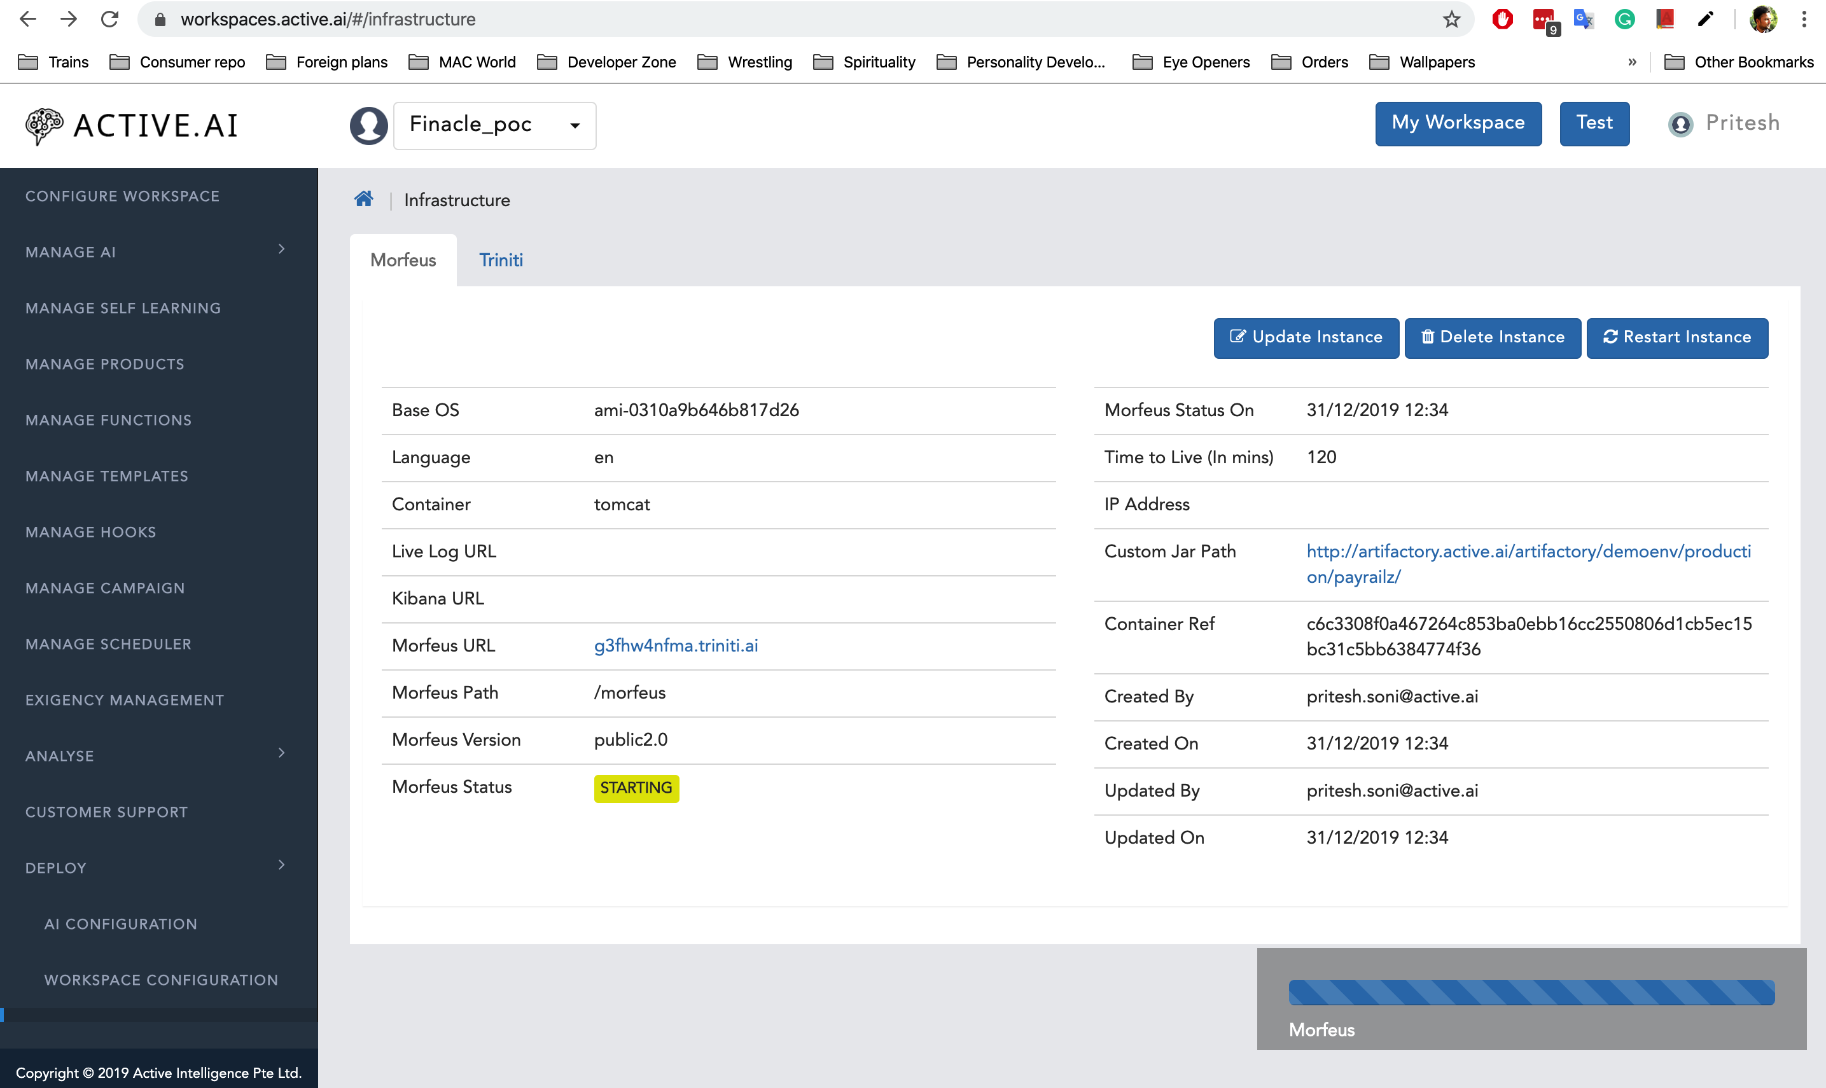Click the Morfeus progress bar
This screenshot has width=1826, height=1088.
tap(1531, 992)
